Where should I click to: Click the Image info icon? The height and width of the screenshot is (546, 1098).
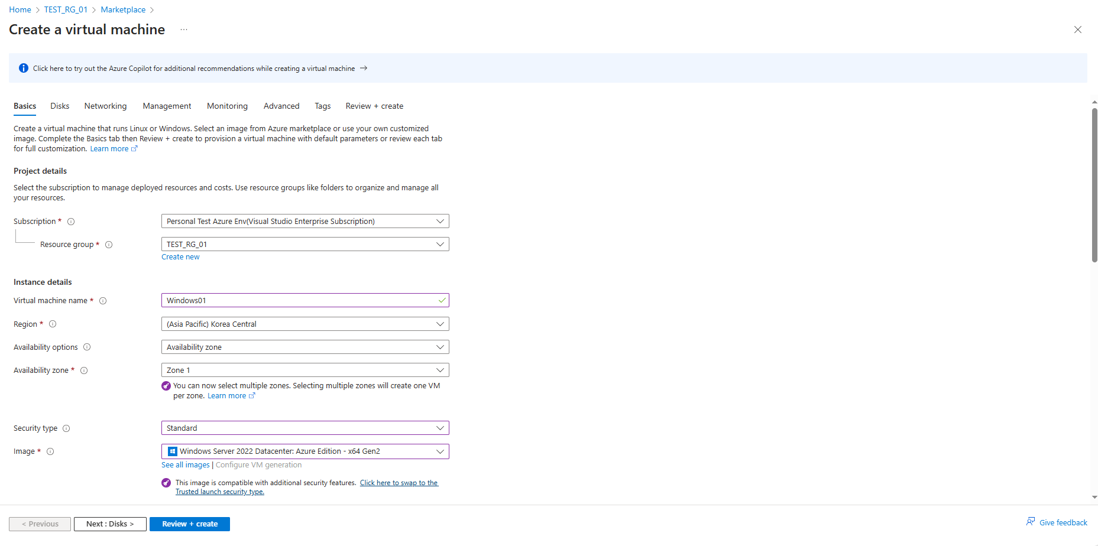50,451
